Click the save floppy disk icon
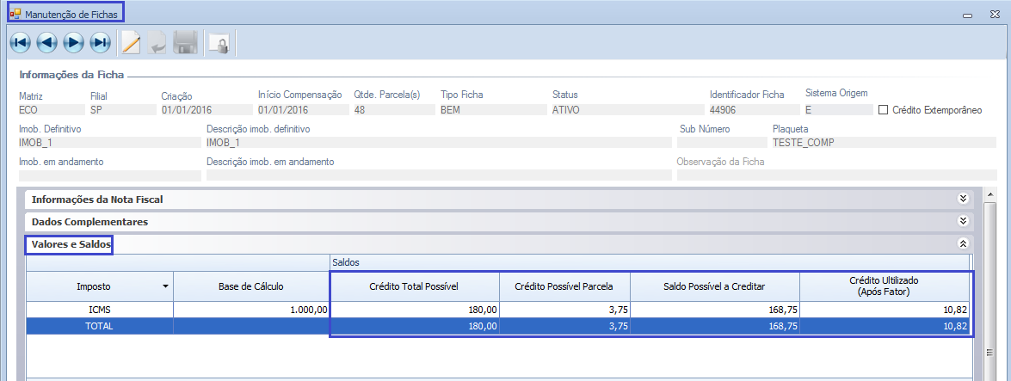The width and height of the screenshot is (1011, 381). (x=186, y=42)
